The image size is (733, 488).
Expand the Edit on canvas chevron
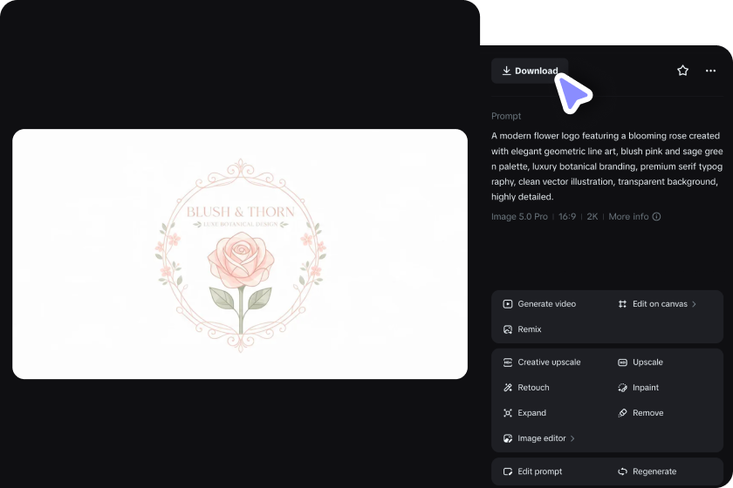point(695,304)
